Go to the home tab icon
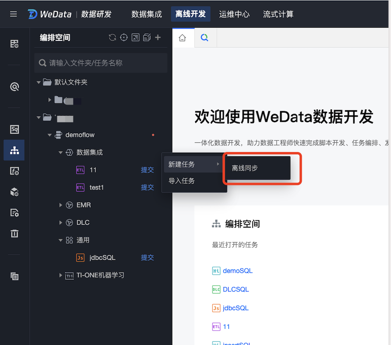 pos(182,38)
